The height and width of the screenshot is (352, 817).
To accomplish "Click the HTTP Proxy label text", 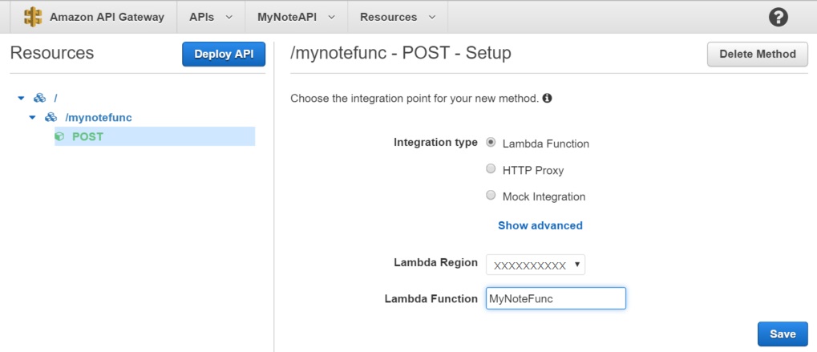I will (533, 170).
